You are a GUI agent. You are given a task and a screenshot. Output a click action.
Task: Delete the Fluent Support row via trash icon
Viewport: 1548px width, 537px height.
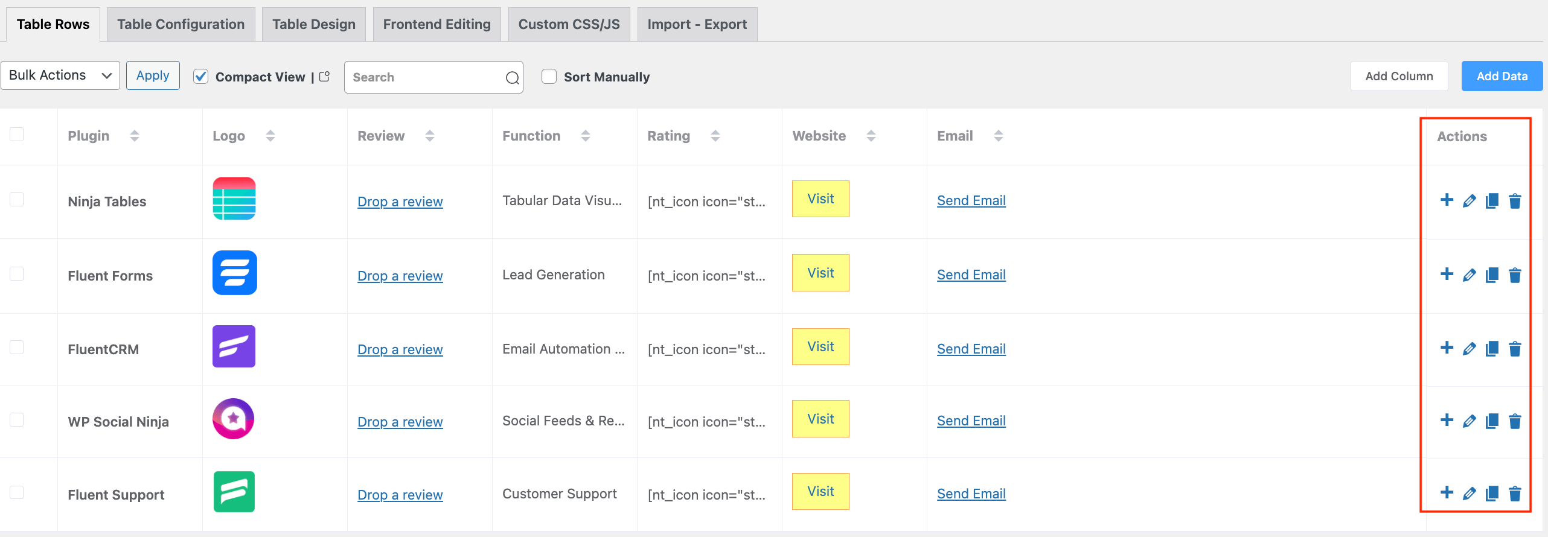(1515, 494)
